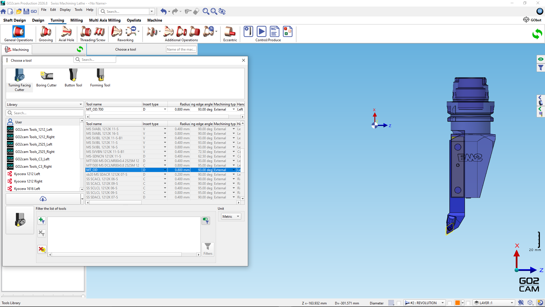
Task: Click the green refresh arrows in the Machining panel
Action: (80, 49)
